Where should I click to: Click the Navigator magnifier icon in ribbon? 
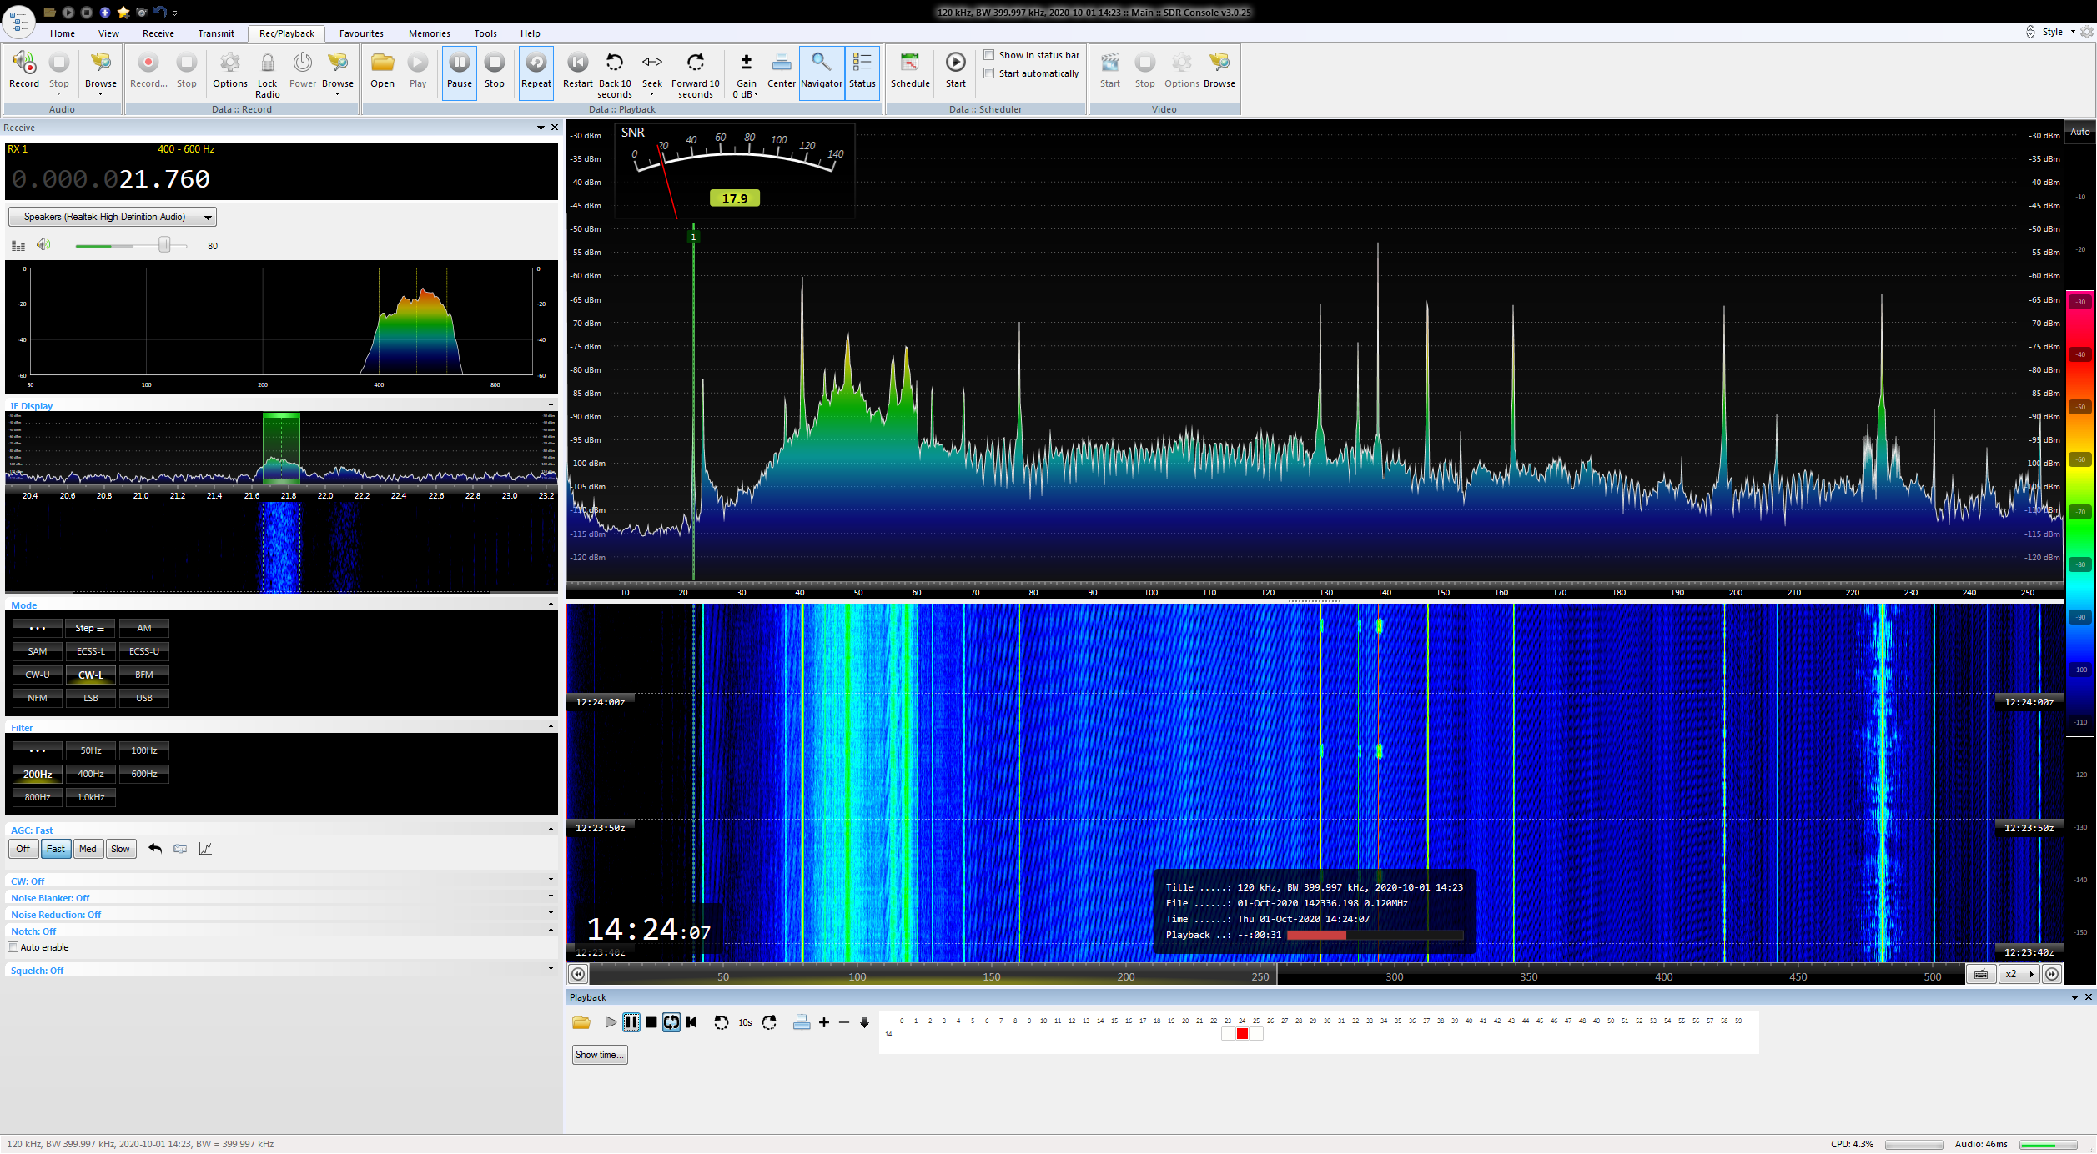point(821,63)
